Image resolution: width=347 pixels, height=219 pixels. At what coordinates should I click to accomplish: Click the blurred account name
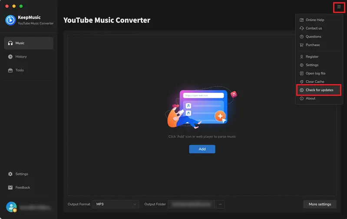35,208
